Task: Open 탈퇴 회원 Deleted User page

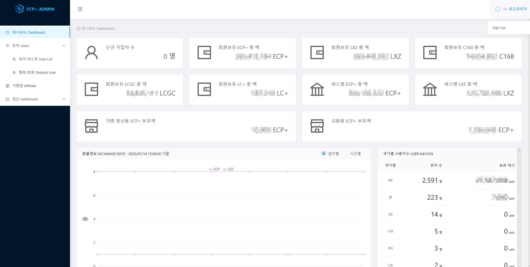Action: (x=35, y=72)
